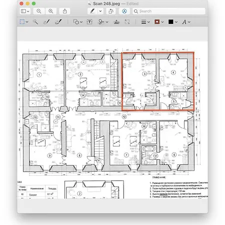Click the Zoom In magnifier button

pyautogui.click(x=51, y=11)
